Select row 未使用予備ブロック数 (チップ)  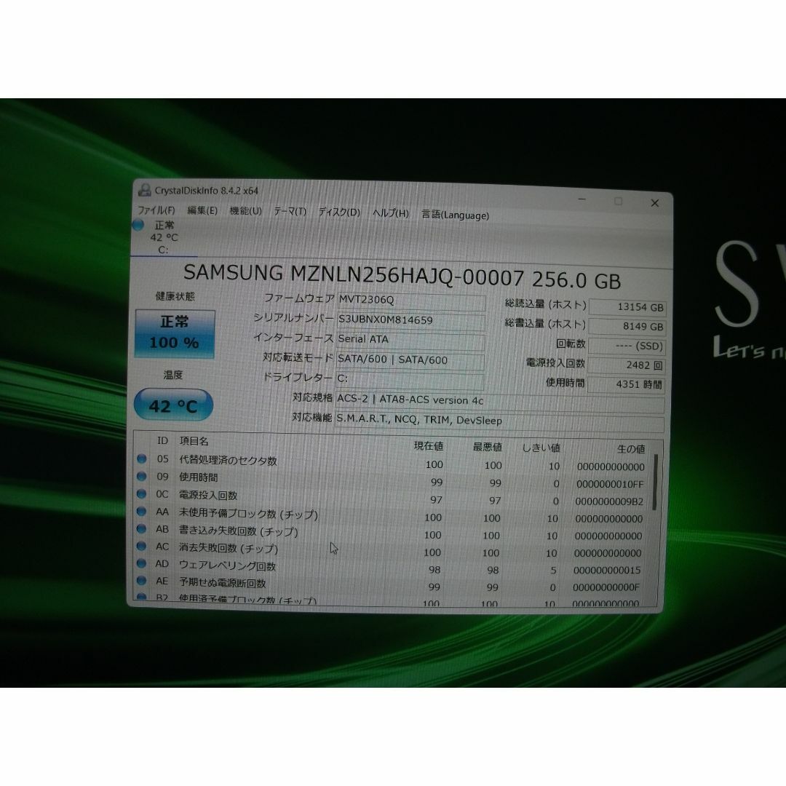pyautogui.click(x=393, y=515)
